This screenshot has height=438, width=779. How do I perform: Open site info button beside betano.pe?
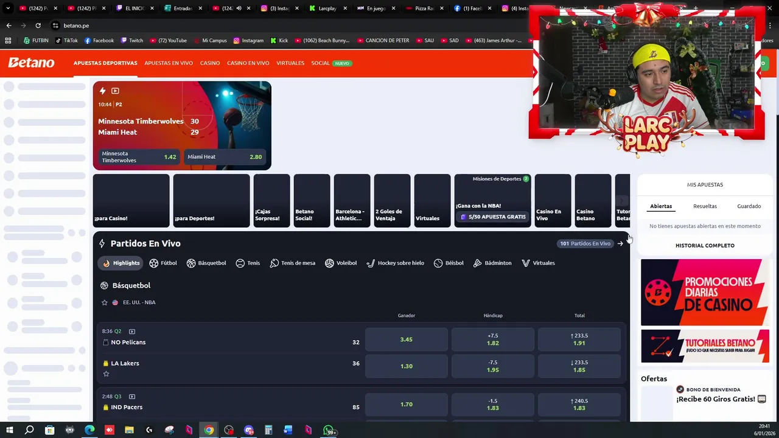pyautogui.click(x=55, y=26)
